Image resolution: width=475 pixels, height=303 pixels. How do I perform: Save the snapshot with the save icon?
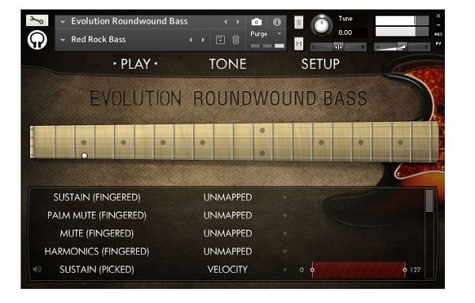(220, 40)
